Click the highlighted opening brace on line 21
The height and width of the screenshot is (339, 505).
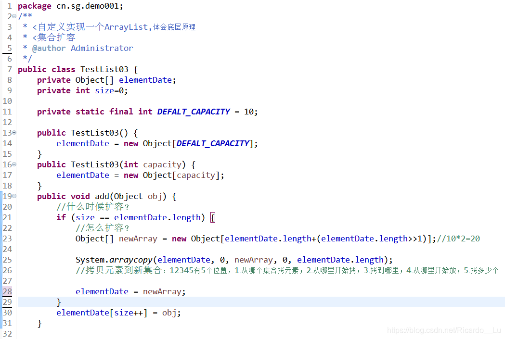(x=213, y=217)
